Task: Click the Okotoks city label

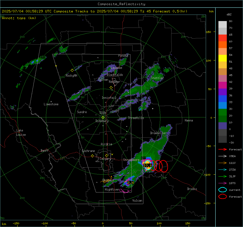Action: point(108,180)
